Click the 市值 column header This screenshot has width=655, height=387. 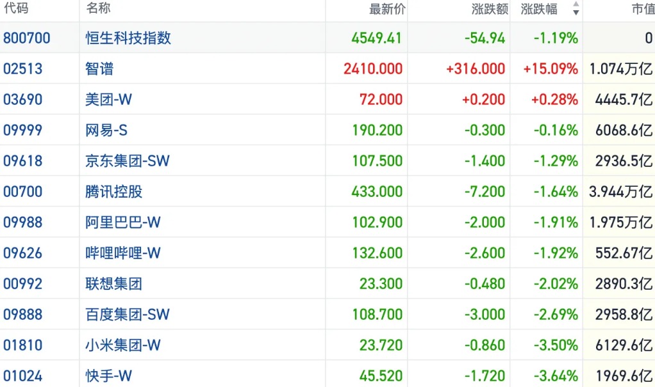click(643, 9)
